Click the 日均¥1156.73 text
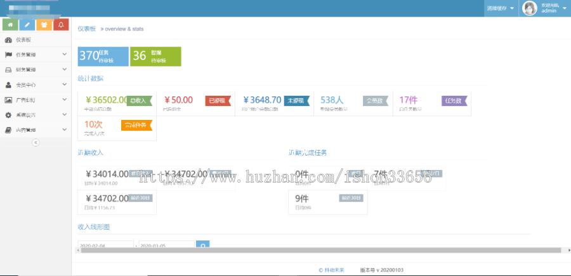Viewport: 571px width, 276px height. [100, 208]
